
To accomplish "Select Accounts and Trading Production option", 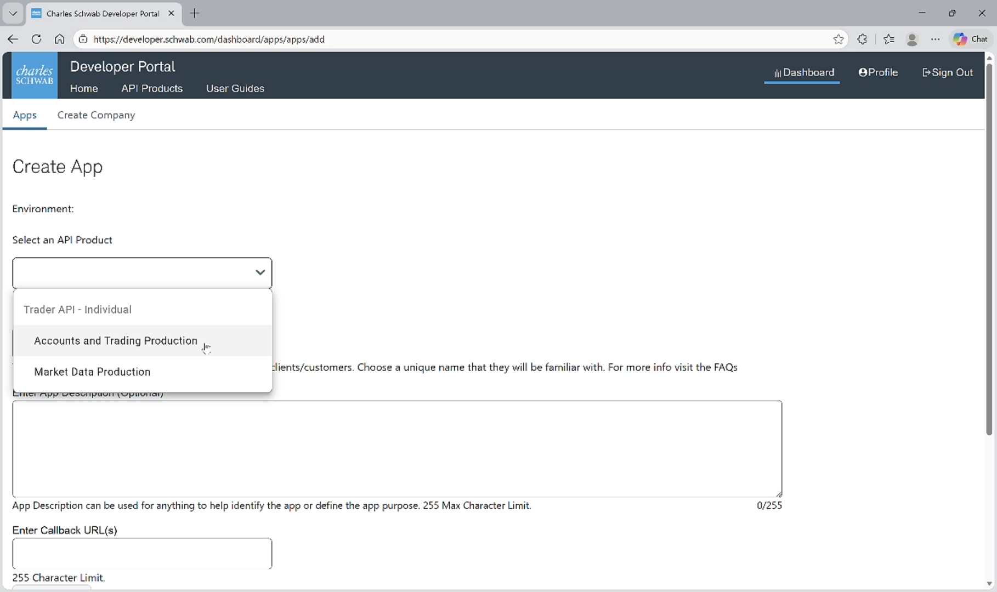I will point(115,340).
